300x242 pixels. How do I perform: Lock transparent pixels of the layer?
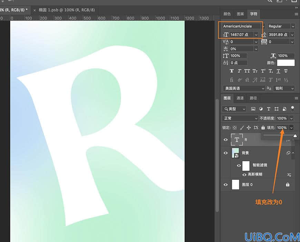pos(234,128)
